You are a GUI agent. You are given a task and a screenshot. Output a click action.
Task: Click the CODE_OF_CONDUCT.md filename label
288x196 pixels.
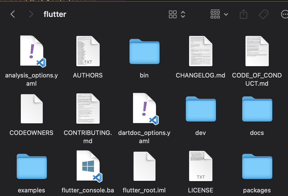[x=257, y=80]
